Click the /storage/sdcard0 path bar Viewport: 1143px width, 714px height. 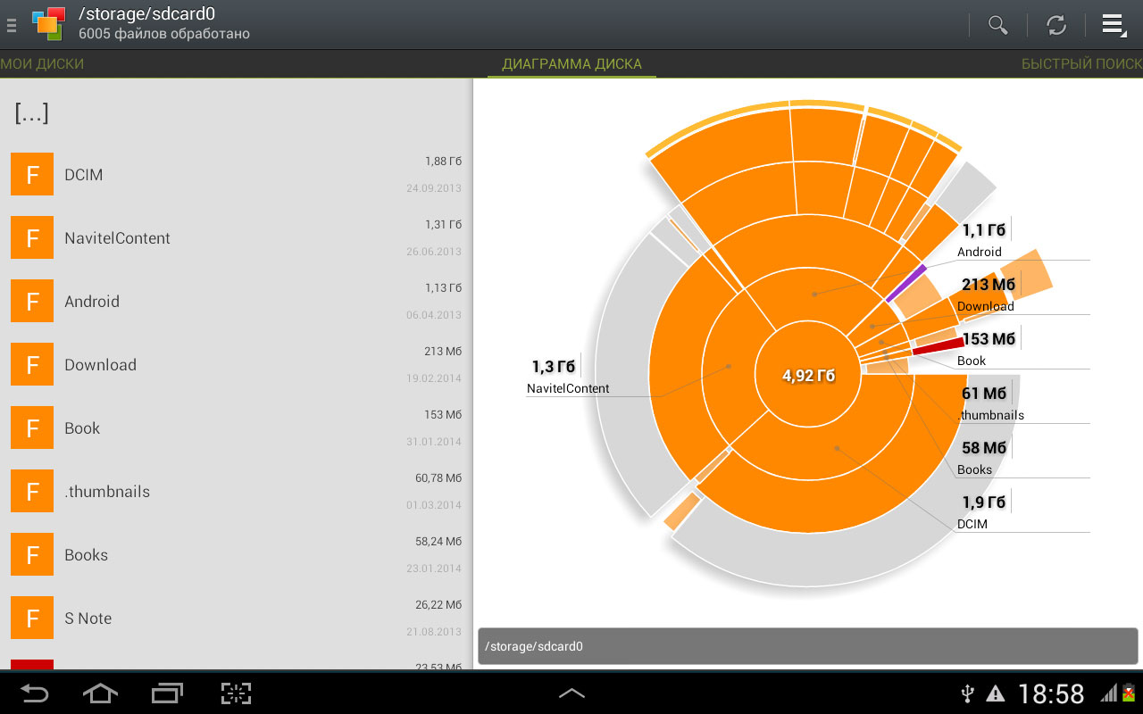tap(807, 646)
